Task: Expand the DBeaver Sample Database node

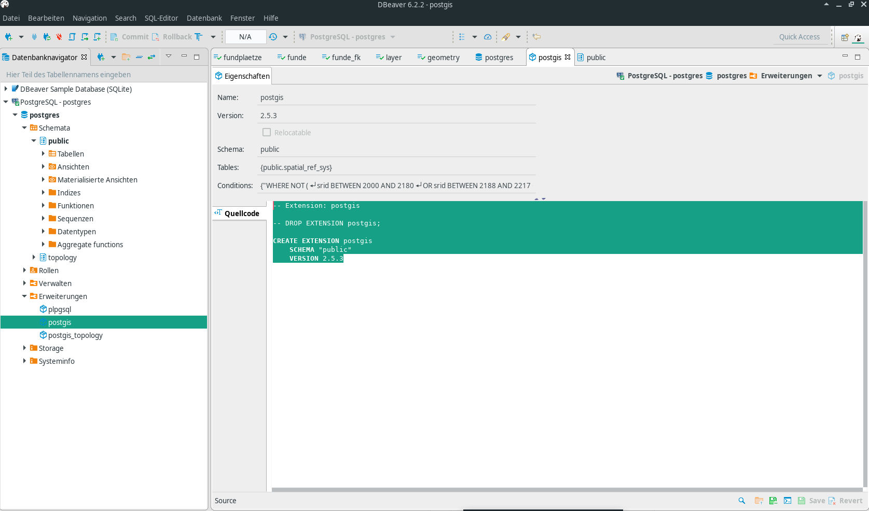Action: (6, 89)
